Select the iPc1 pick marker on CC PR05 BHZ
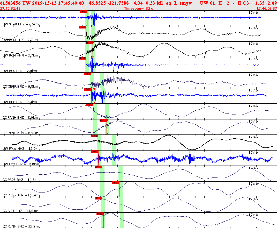Viewport: 277px width, 228px height. tap(98, 167)
